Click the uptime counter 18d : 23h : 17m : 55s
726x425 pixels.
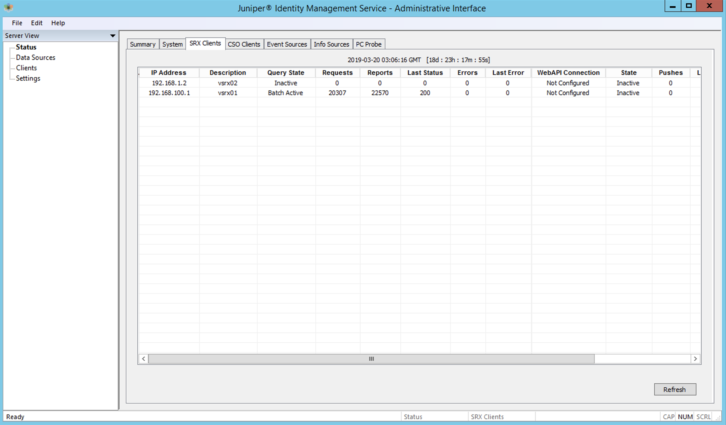tap(458, 60)
